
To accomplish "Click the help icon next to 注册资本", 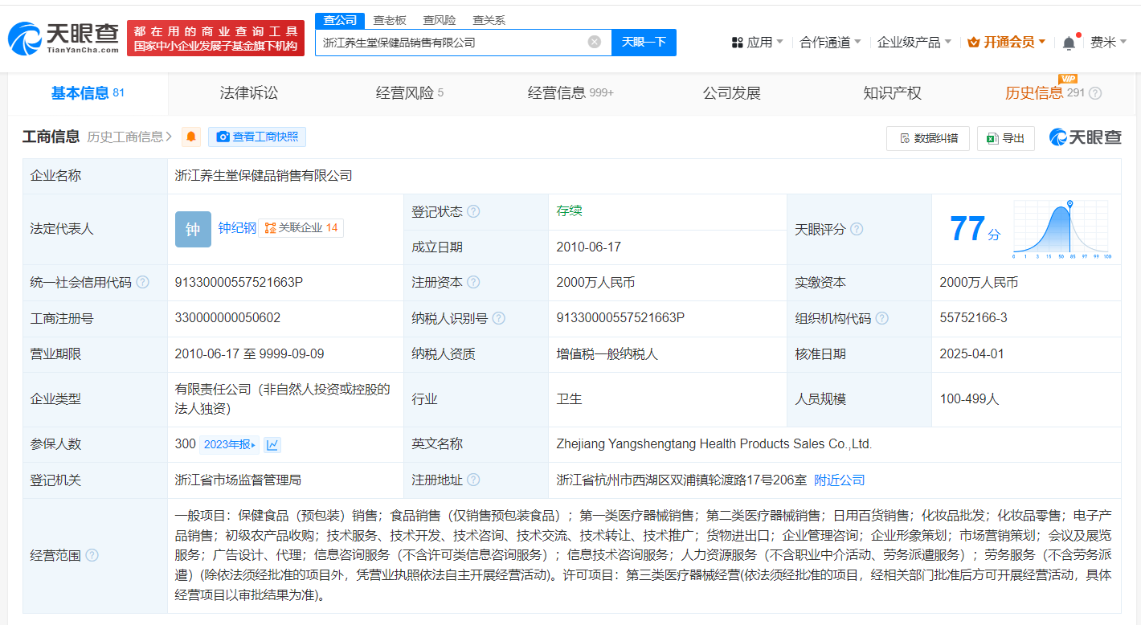I will [x=473, y=282].
